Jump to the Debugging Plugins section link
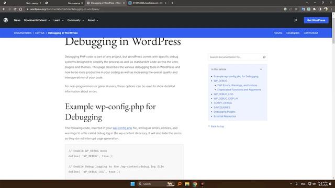335x188 pixels. click(225, 112)
